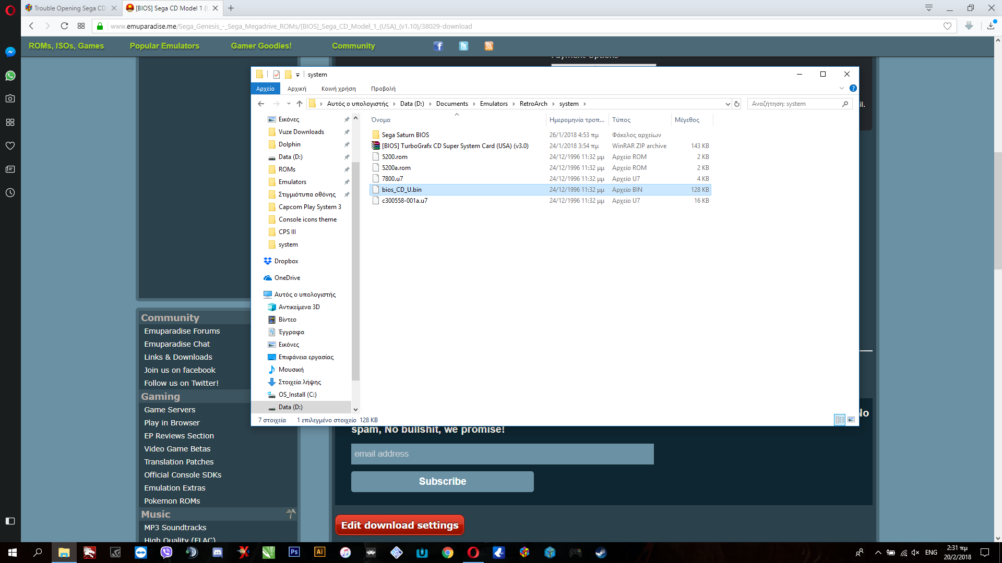Open MP3 Soundtracks link
This screenshot has height=563, width=1002.
pyautogui.click(x=175, y=528)
